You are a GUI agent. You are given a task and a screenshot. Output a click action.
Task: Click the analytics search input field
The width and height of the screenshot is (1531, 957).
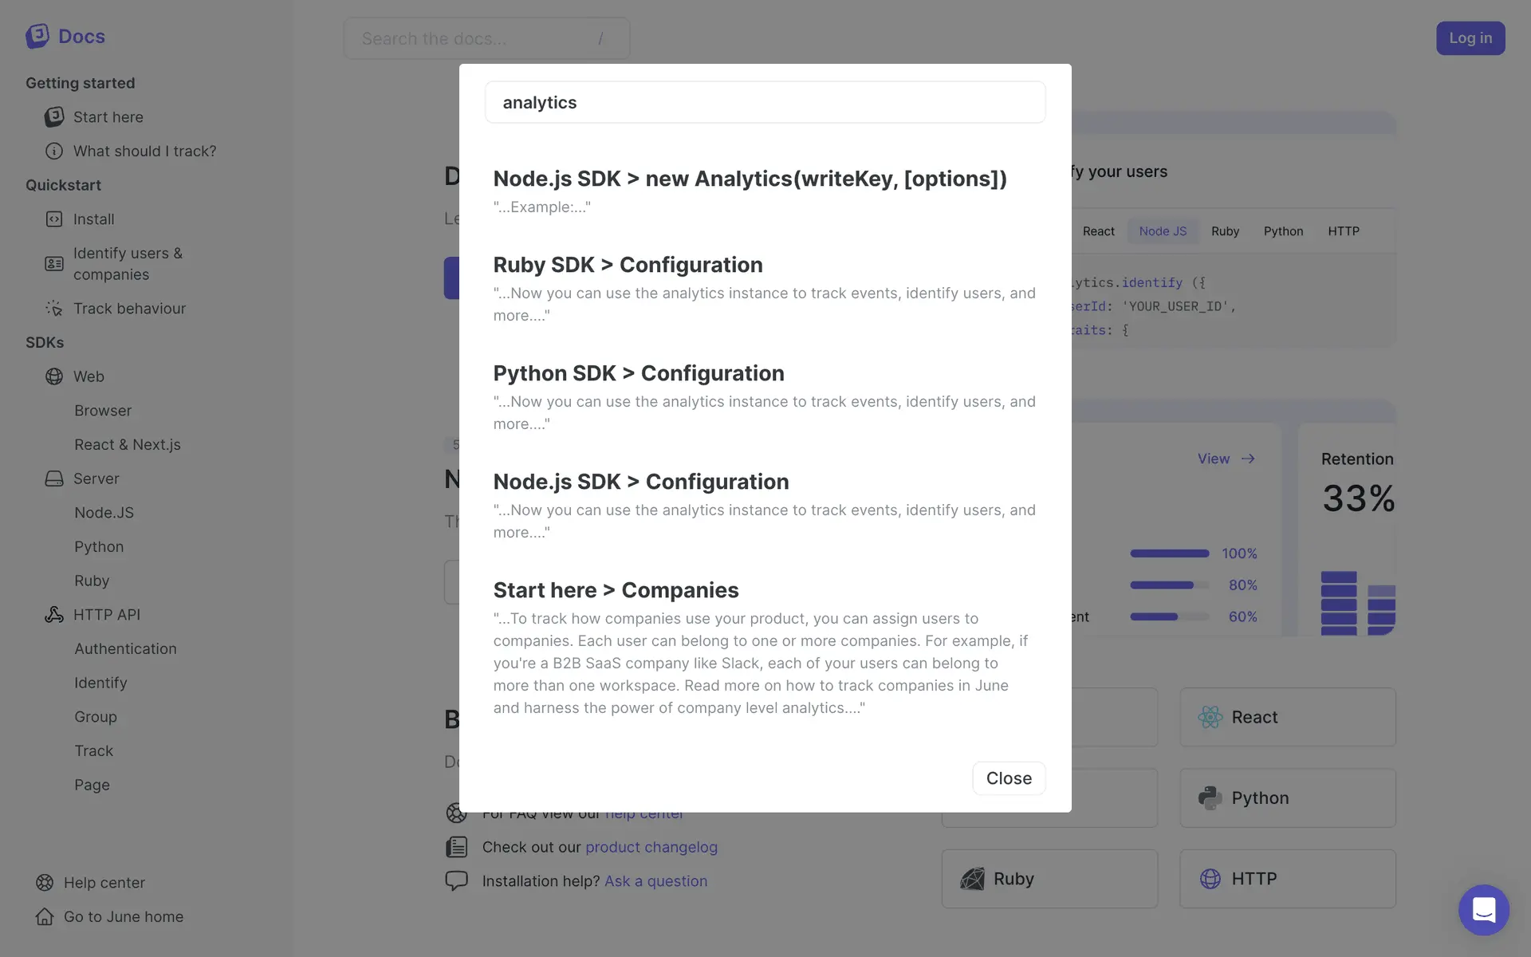[765, 102]
